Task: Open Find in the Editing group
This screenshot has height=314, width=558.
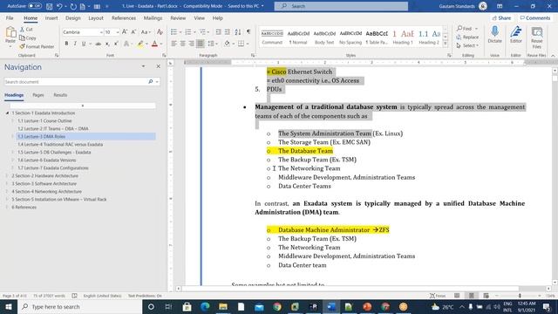Action: 464,29
